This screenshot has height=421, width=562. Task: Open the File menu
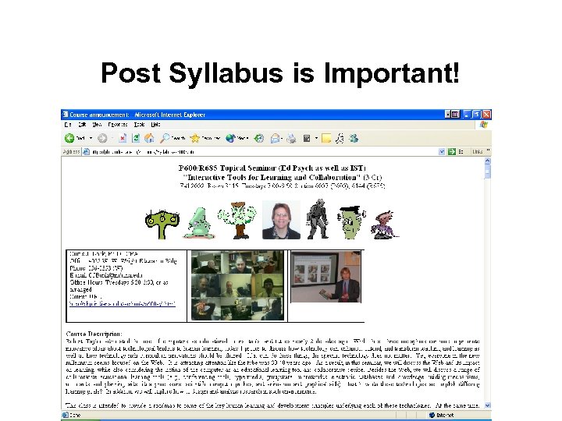point(68,125)
